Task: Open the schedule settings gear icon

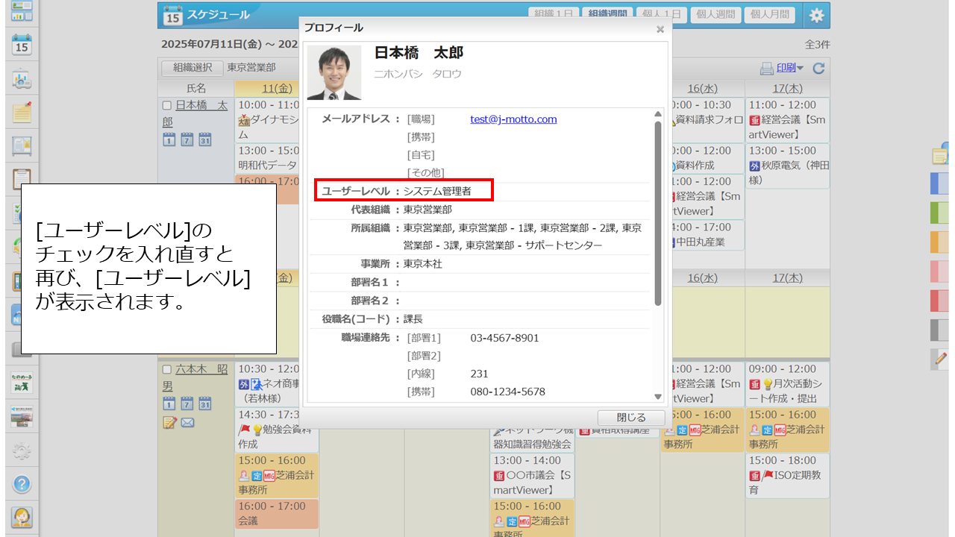Action: point(817,15)
